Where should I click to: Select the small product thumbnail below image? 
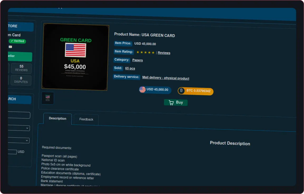(x=48, y=98)
